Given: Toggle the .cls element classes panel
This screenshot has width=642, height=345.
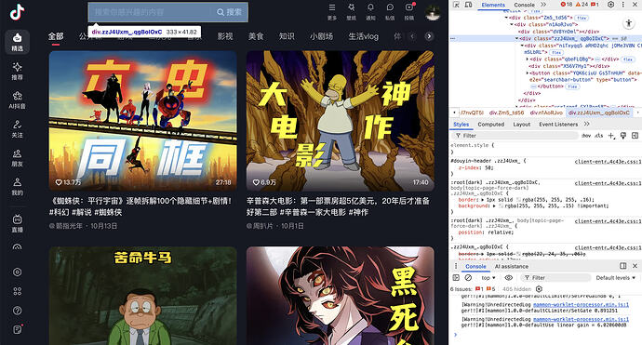Looking at the screenshot, I should click(x=598, y=136).
